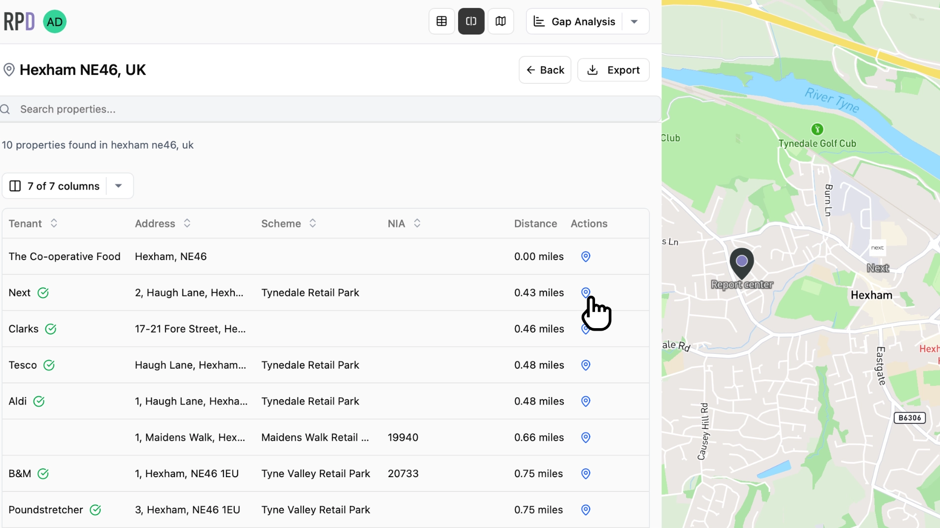Screen dimensions: 940x528
Task: Open the Gap Analysis dropdown arrow
Action: (634, 21)
